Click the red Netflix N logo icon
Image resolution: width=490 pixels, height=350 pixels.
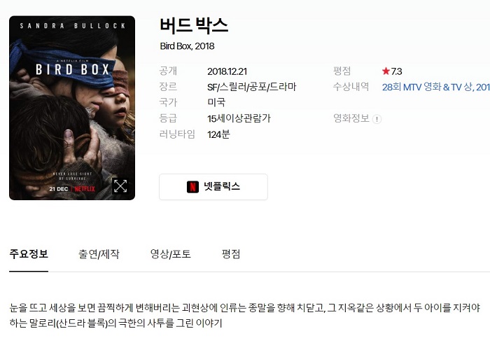pyautogui.click(x=192, y=187)
